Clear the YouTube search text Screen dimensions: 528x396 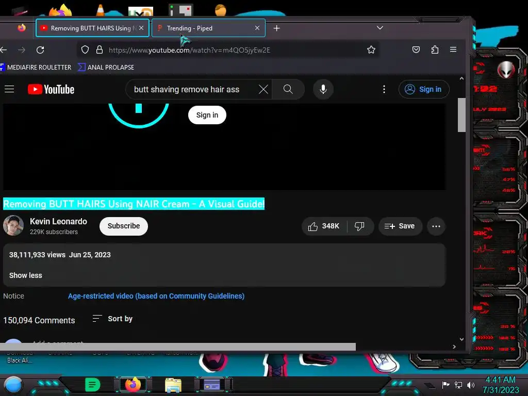263,89
